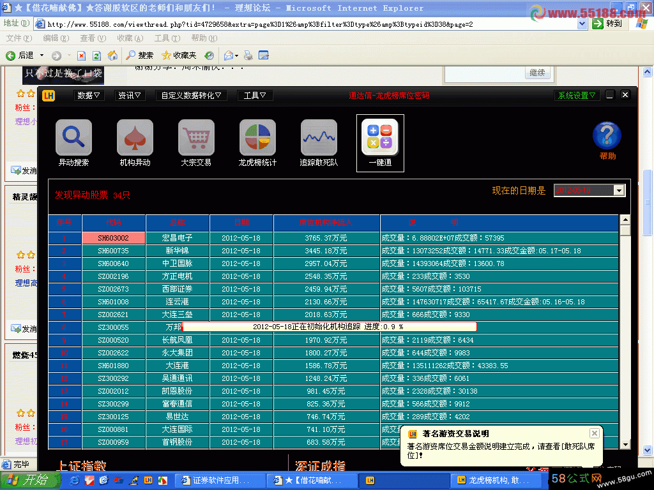Screen dimensions: 654x490
Task: Open the app's 工具 dropdown menu
Action: point(254,96)
